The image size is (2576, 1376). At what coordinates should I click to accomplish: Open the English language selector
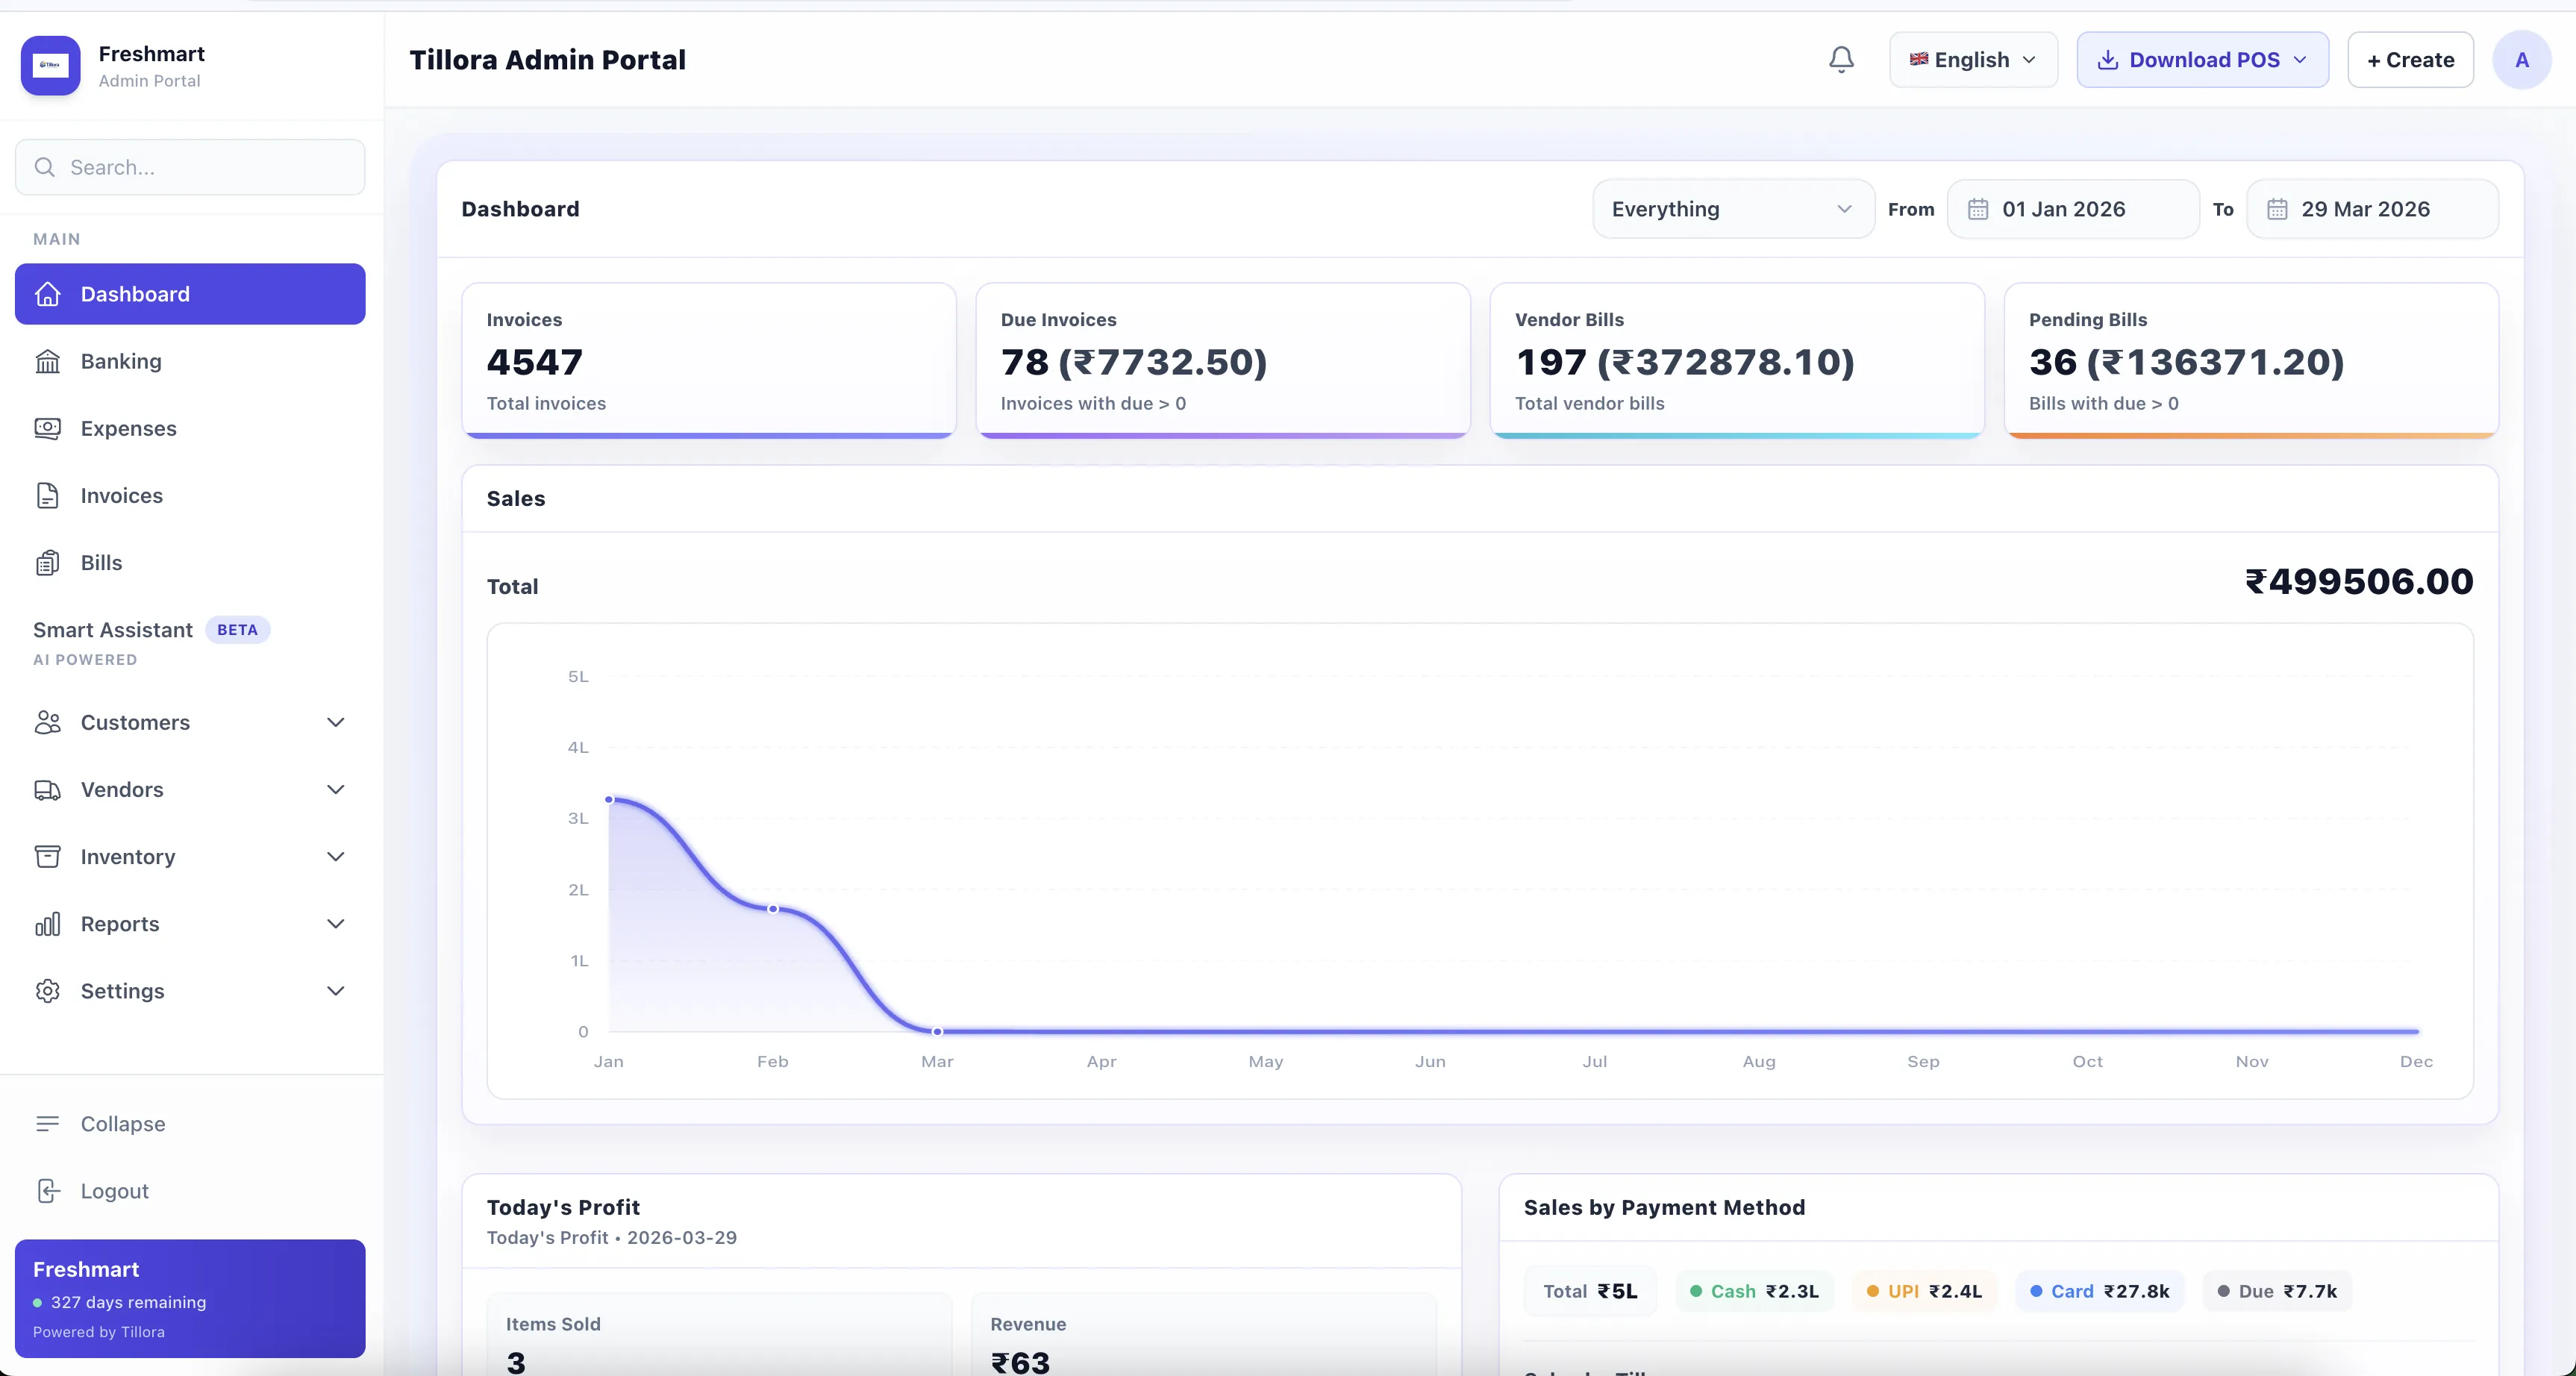click(1971, 59)
